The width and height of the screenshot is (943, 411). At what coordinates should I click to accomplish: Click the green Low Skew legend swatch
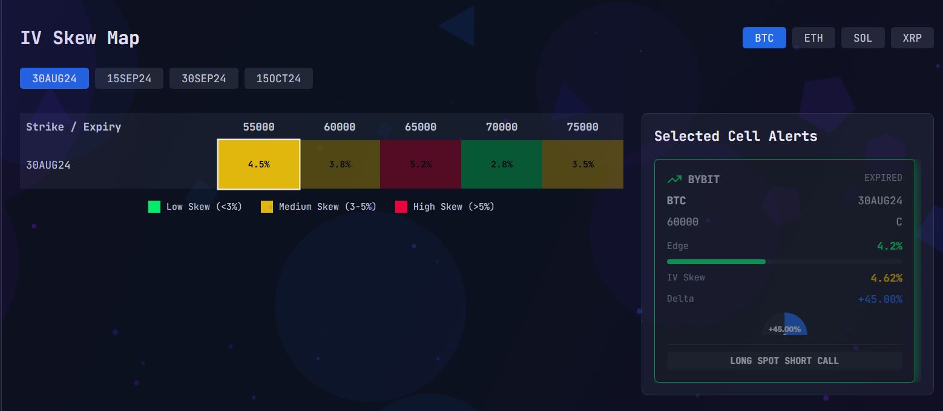click(154, 207)
